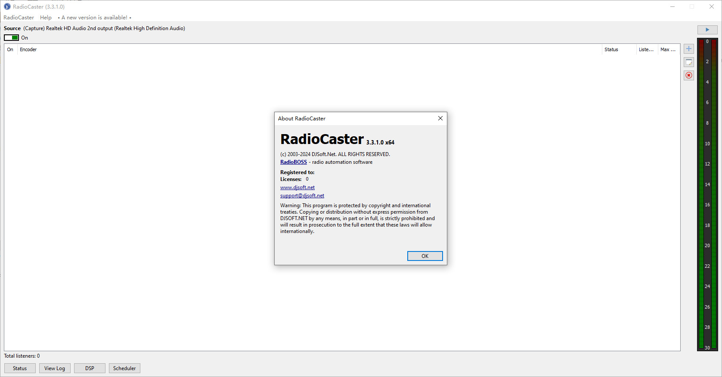Open the Help menu
Viewport: 722px width, 377px height.
[46, 18]
